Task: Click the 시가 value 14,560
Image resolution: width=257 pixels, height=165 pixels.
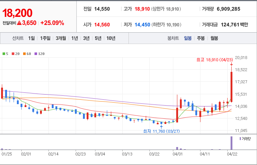Action: click(102, 25)
